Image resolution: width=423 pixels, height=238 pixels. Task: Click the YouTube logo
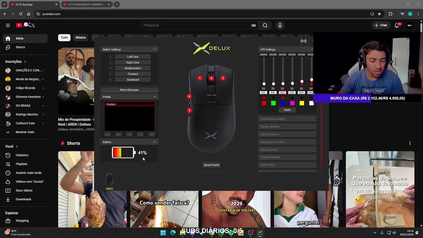25,25
